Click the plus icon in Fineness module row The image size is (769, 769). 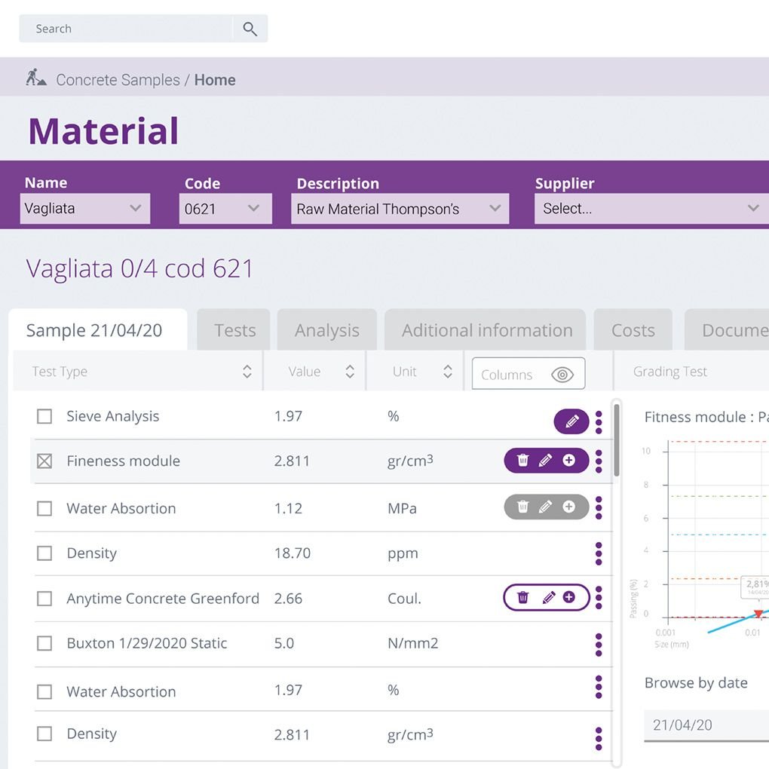(x=568, y=460)
